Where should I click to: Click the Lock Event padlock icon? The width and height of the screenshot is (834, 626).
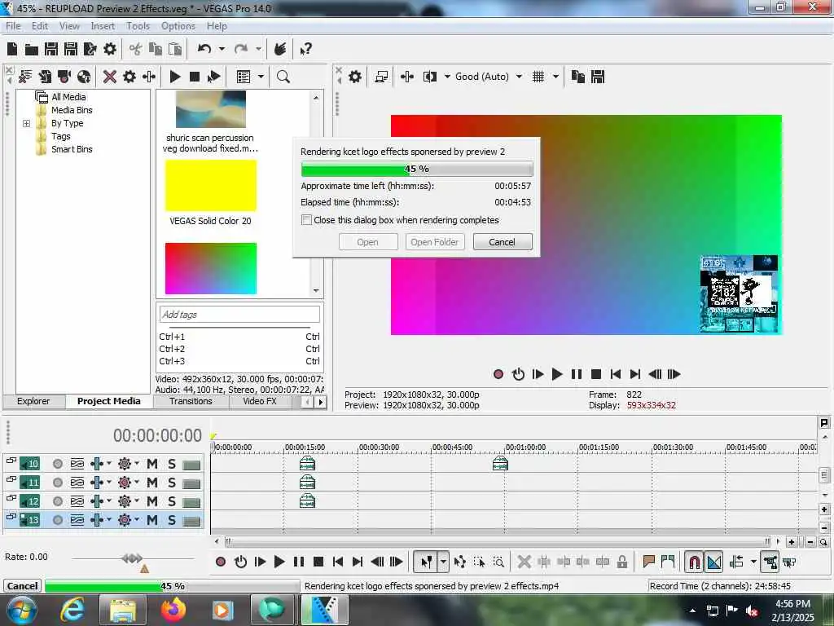(x=621, y=562)
